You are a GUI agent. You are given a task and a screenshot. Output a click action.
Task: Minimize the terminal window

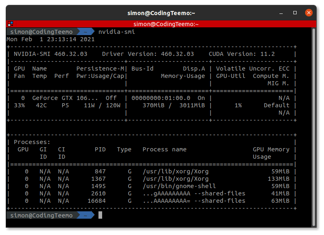(281, 13)
